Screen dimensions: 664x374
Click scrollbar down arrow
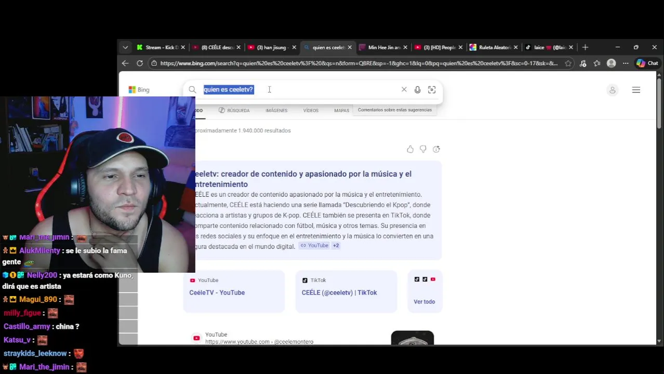(659, 341)
